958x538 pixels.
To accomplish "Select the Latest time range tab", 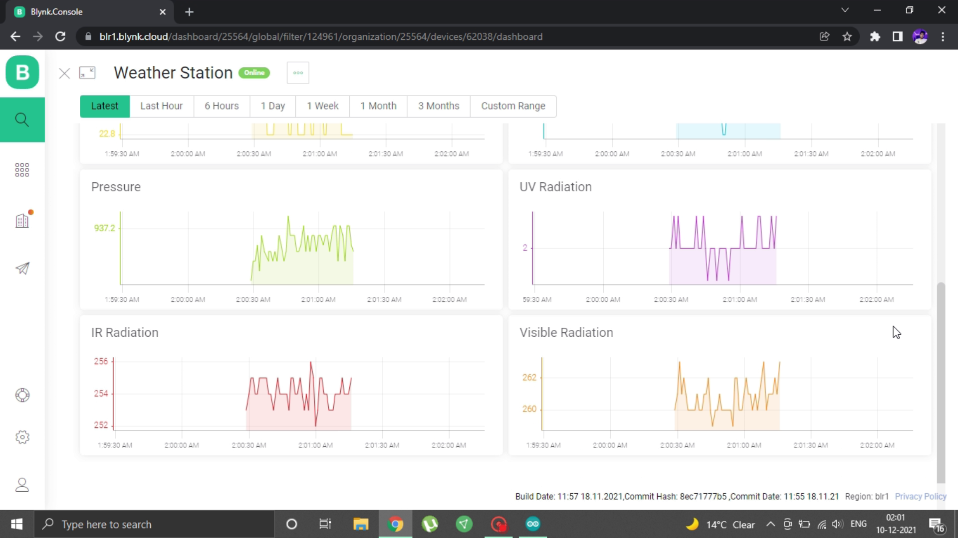I will click(105, 106).
